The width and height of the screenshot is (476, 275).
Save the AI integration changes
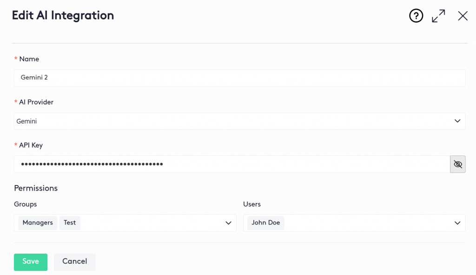pyautogui.click(x=31, y=262)
